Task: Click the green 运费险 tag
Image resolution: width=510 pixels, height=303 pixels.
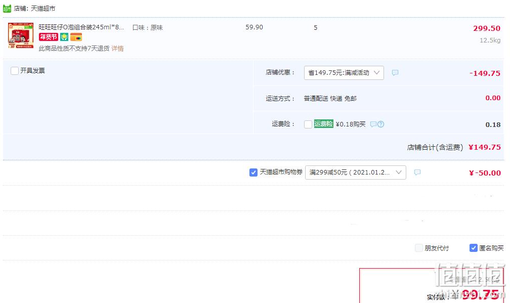Action: (324, 124)
